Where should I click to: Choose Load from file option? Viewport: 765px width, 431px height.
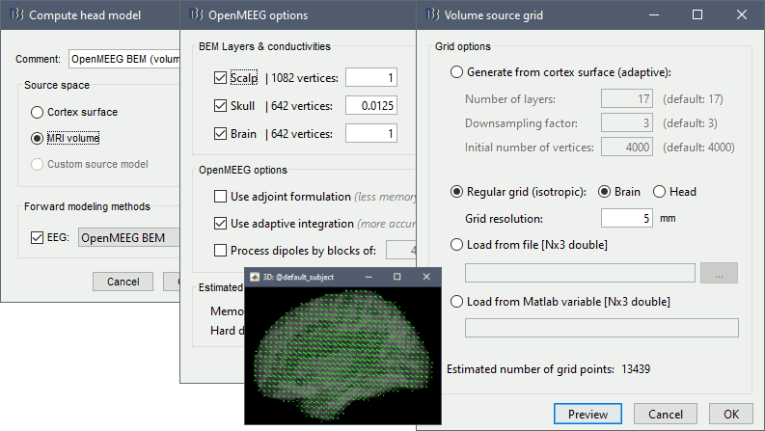456,244
